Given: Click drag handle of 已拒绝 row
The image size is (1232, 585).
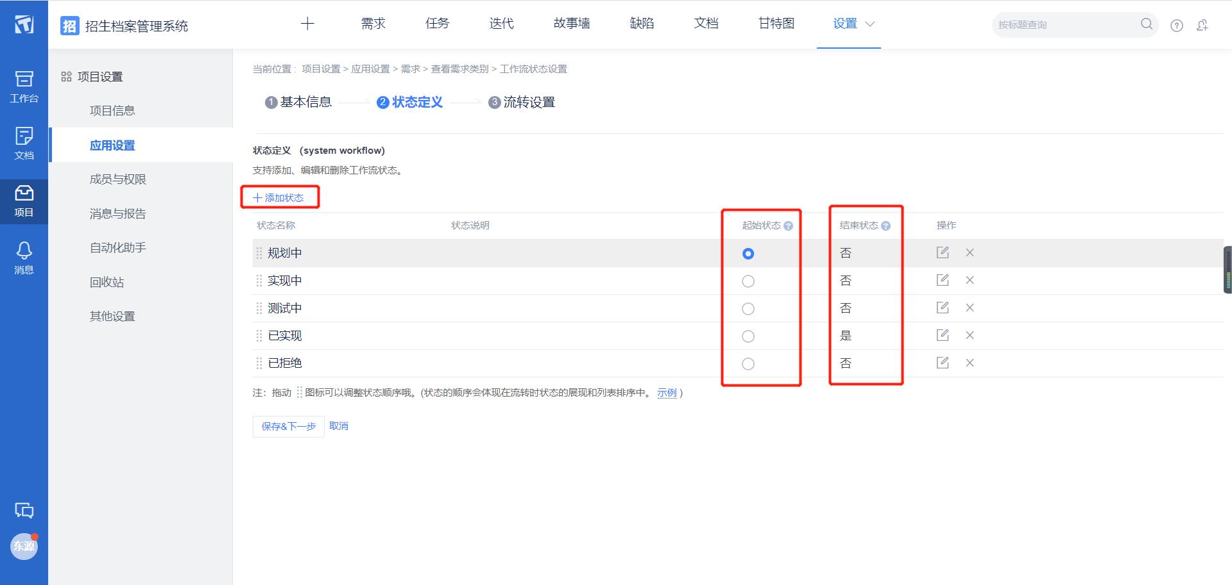Looking at the screenshot, I should tap(259, 363).
